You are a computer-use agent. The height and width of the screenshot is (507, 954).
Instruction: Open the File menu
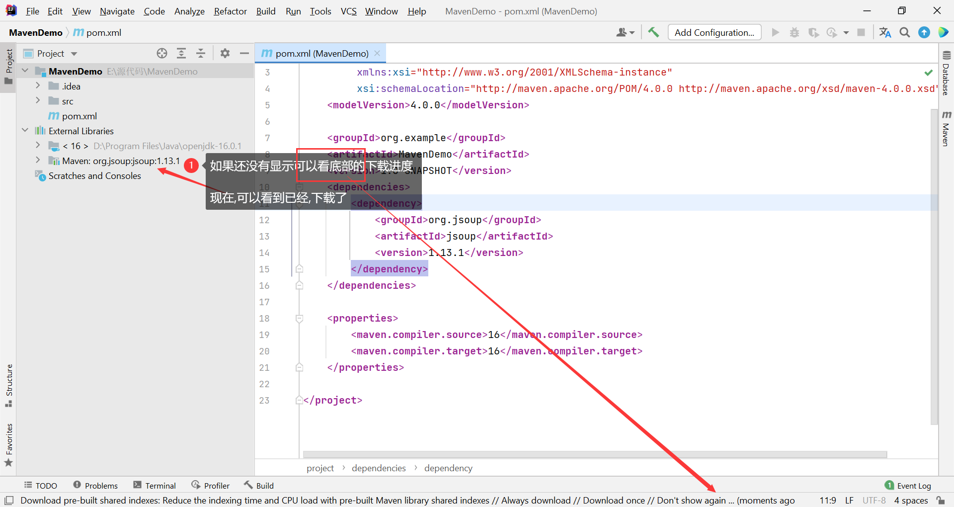32,11
